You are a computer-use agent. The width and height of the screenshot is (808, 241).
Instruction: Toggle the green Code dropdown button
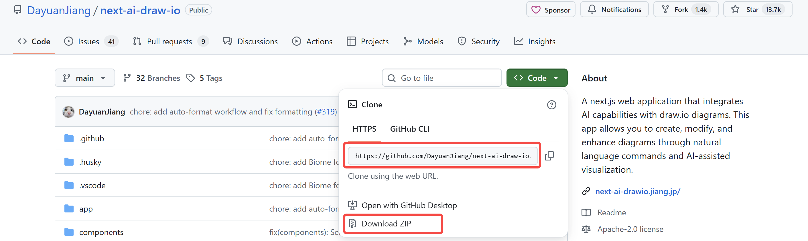(537, 78)
